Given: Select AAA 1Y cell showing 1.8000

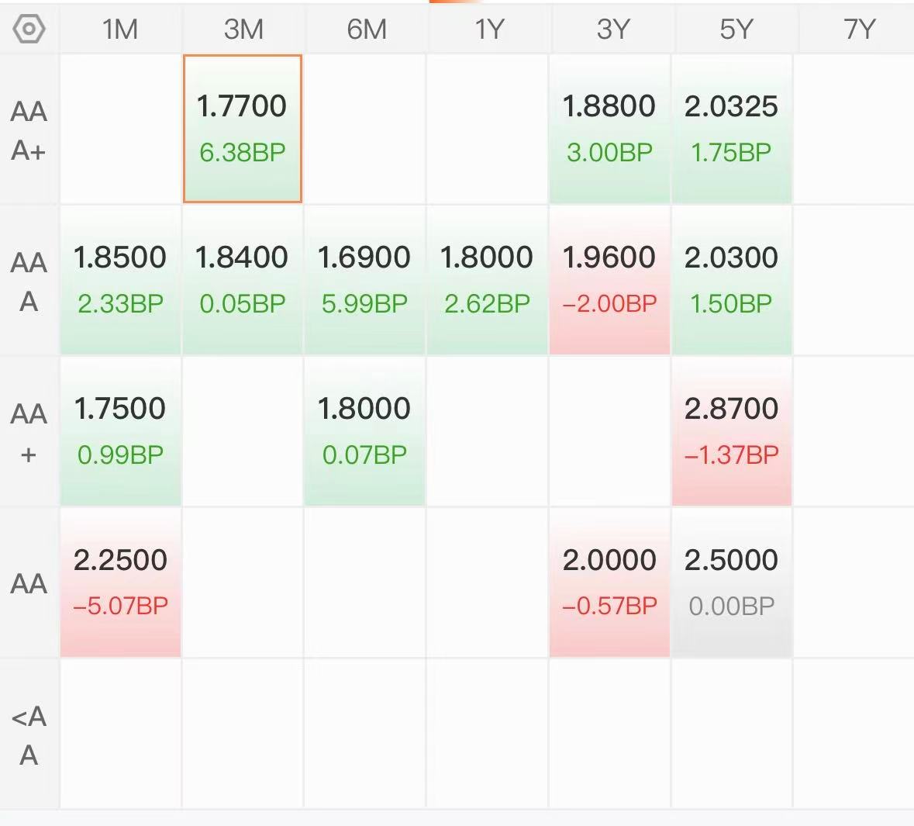Looking at the screenshot, I should (x=487, y=280).
